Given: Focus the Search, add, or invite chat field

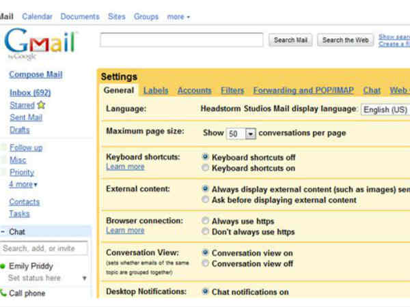Looking at the screenshot, I should click(x=44, y=248).
